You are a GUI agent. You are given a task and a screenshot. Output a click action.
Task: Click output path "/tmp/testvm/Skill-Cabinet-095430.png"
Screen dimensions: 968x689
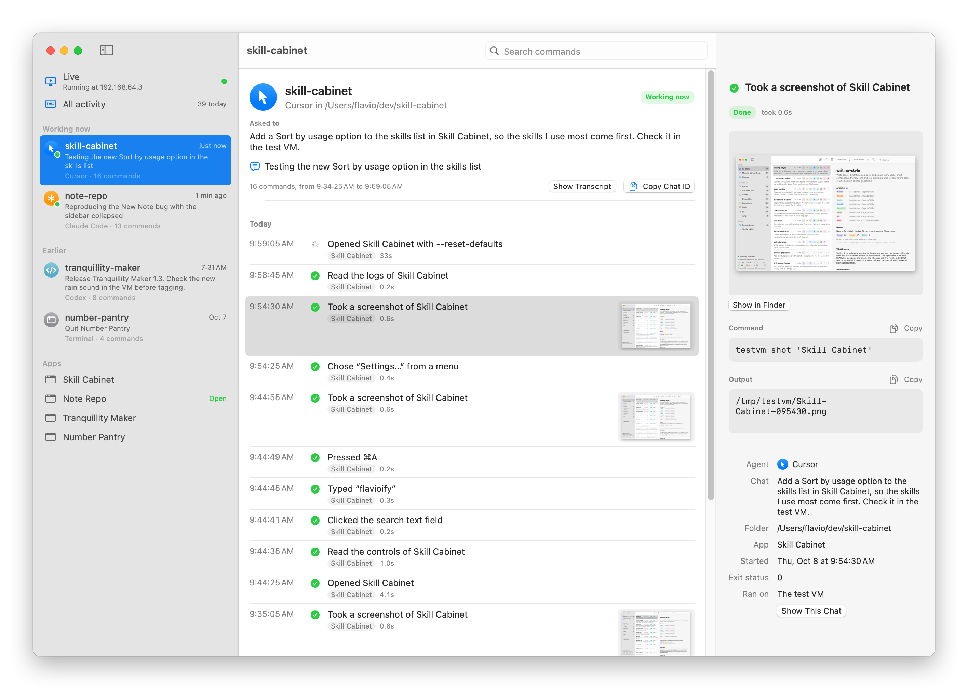pyautogui.click(x=781, y=406)
